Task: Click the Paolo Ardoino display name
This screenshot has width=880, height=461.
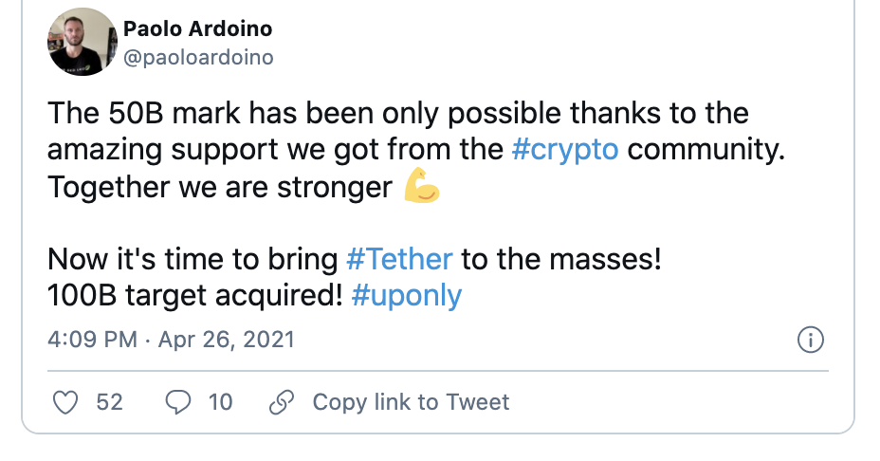Action: point(196,29)
